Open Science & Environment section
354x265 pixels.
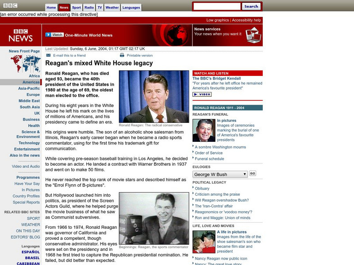(x=28, y=134)
